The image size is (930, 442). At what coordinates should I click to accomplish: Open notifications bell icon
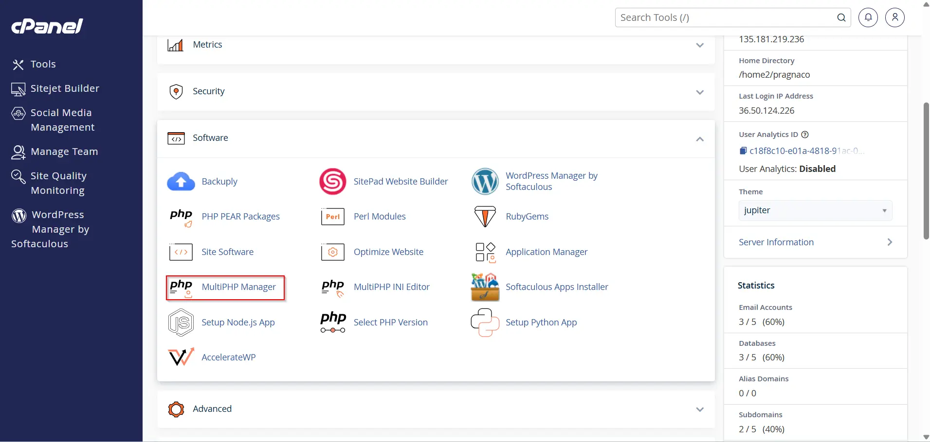pyautogui.click(x=868, y=17)
